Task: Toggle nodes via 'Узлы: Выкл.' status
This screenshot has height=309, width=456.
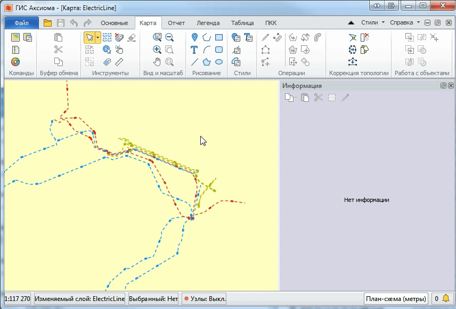Action: [205, 299]
